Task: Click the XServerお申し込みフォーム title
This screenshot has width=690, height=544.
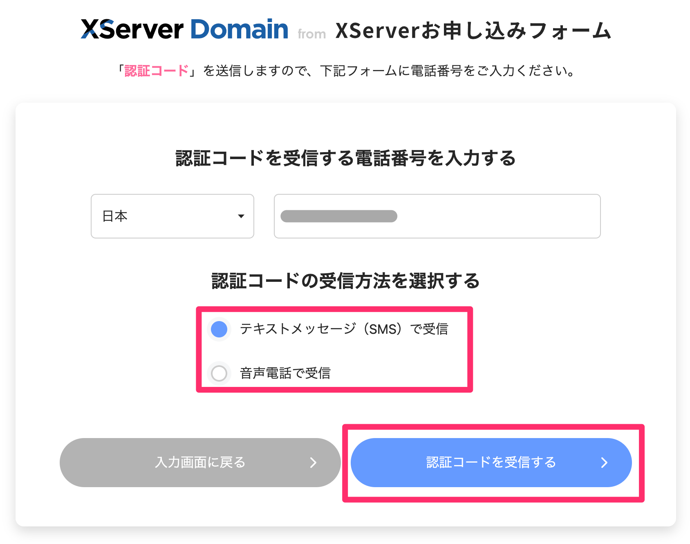Action: pos(473,31)
